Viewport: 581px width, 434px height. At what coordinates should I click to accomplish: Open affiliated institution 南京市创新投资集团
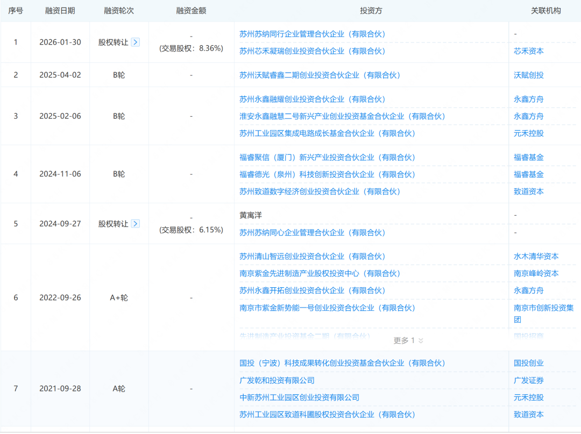coord(543,314)
